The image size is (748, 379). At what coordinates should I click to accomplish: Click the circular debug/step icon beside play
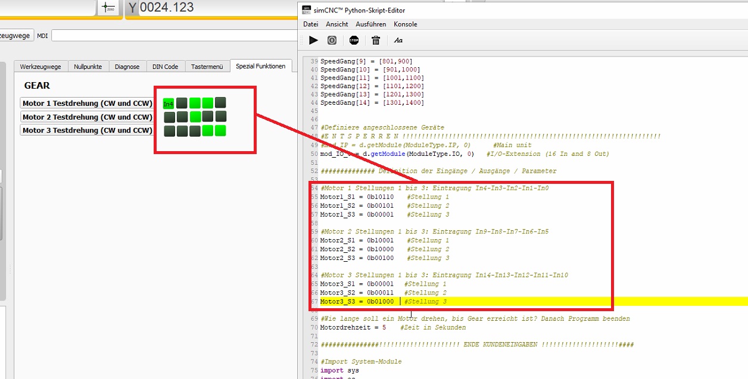coord(332,40)
